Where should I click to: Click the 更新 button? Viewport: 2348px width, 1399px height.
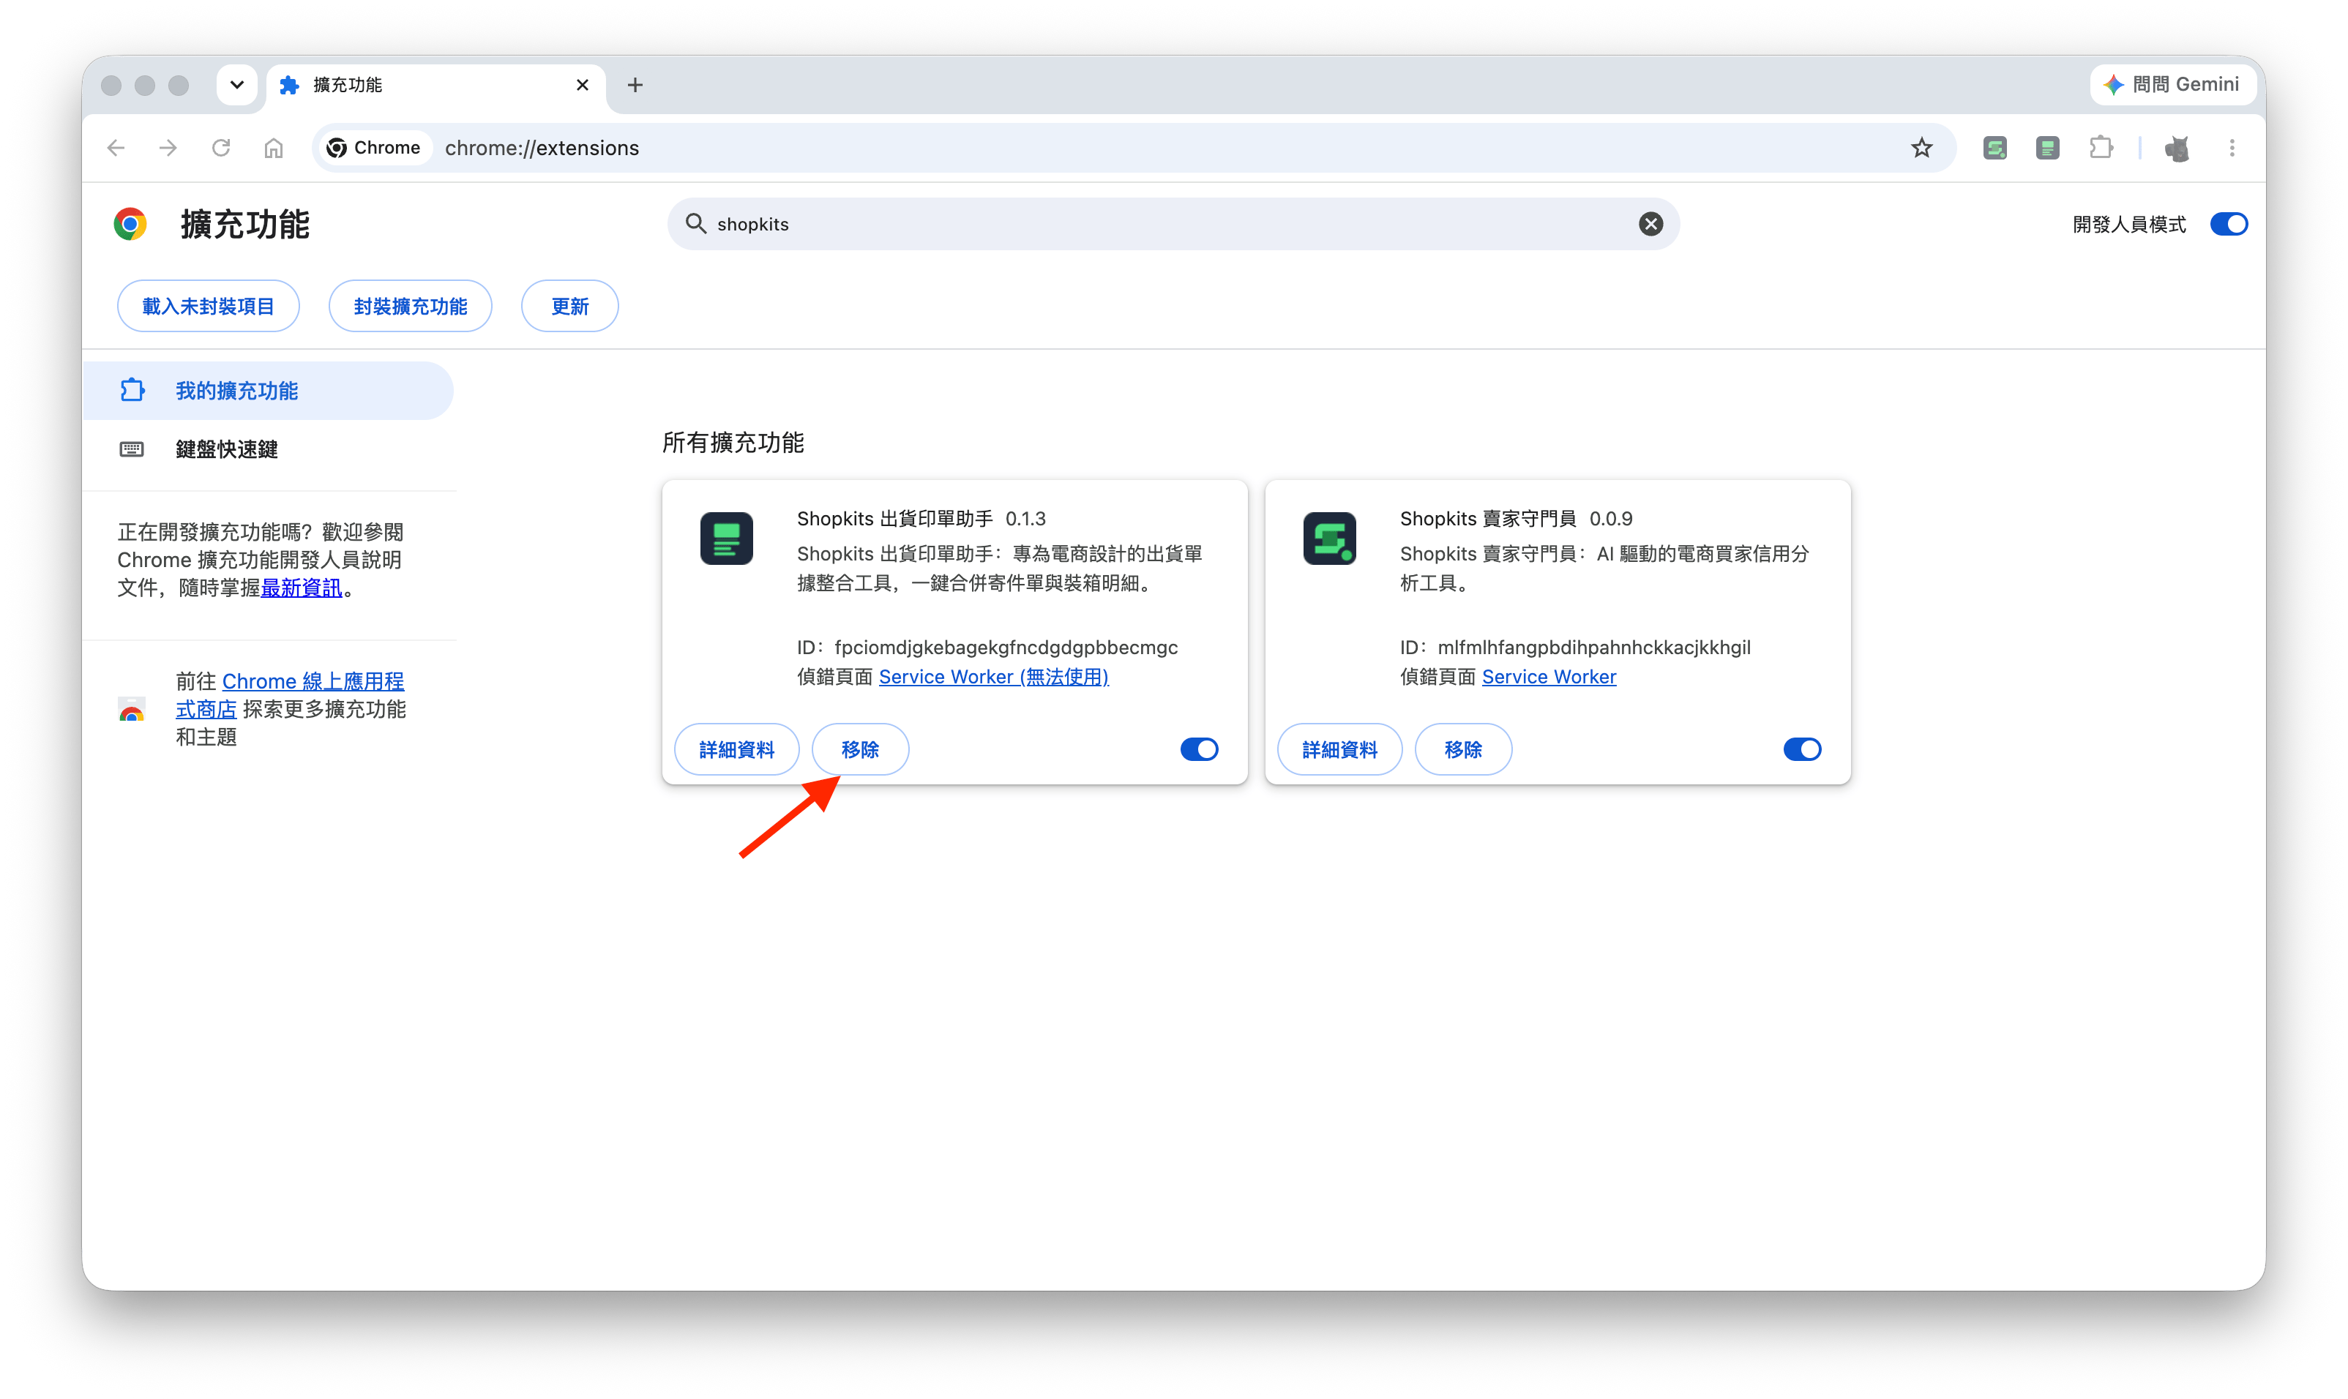click(x=569, y=307)
